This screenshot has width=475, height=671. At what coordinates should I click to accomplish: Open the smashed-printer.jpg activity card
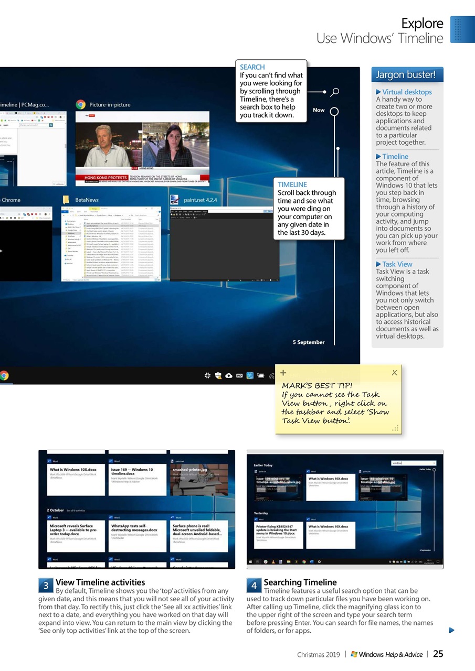coord(199,480)
